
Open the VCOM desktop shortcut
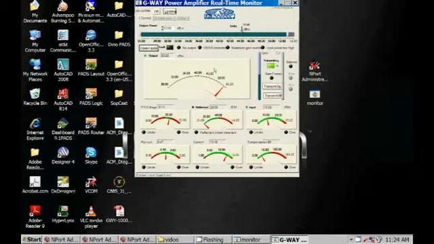91,185
